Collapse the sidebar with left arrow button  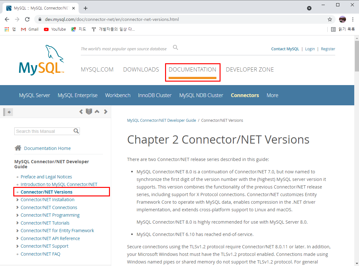coord(8,112)
